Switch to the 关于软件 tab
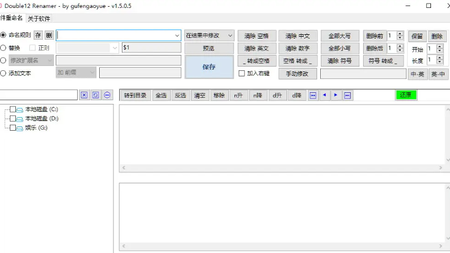The height and width of the screenshot is (253, 450). pos(39,18)
